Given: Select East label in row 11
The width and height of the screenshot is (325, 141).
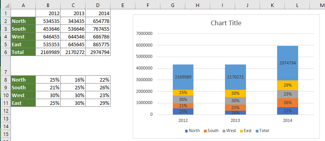Looking at the screenshot, I should click(x=23, y=103).
